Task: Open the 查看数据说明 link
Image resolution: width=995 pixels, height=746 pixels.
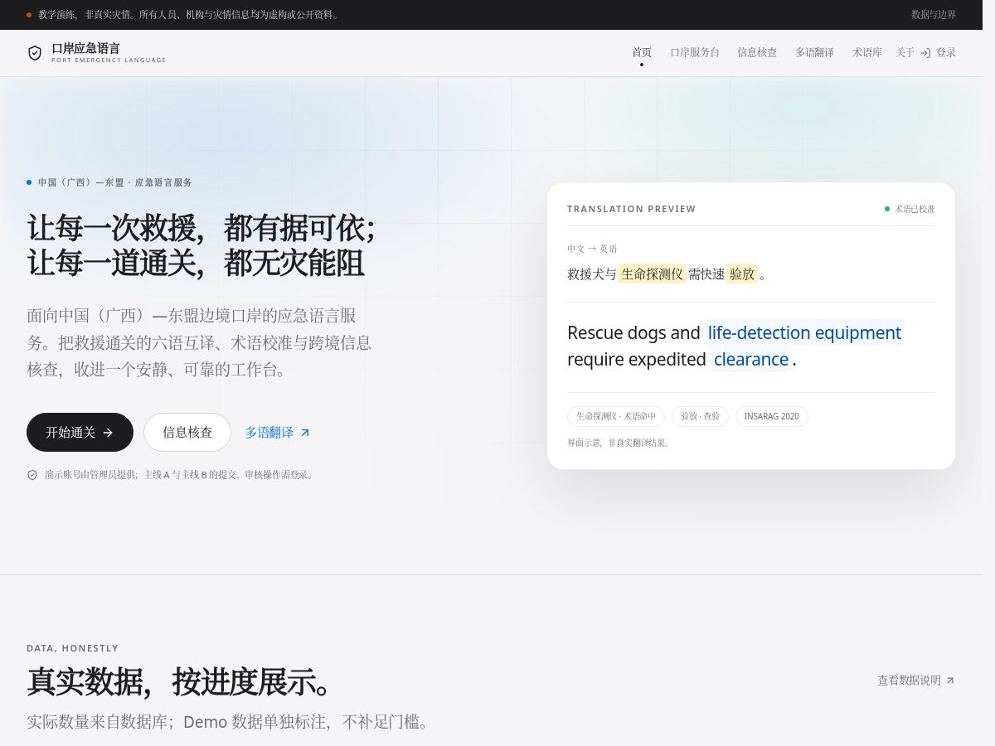Action: (x=916, y=681)
